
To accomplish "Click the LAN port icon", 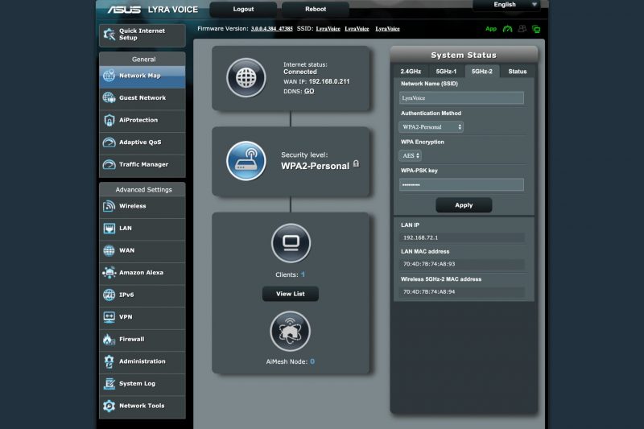I will (x=109, y=228).
